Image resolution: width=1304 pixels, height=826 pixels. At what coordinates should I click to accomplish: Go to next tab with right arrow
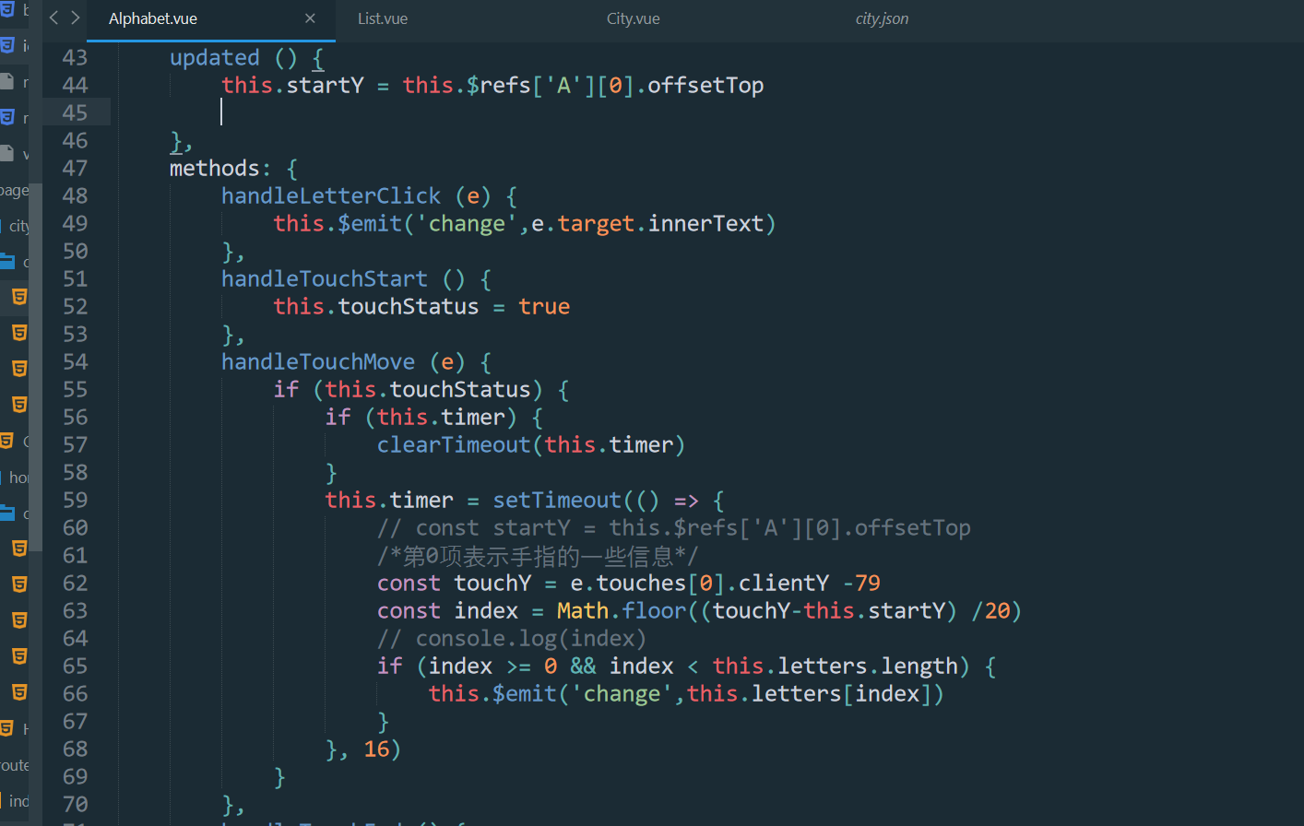(76, 18)
